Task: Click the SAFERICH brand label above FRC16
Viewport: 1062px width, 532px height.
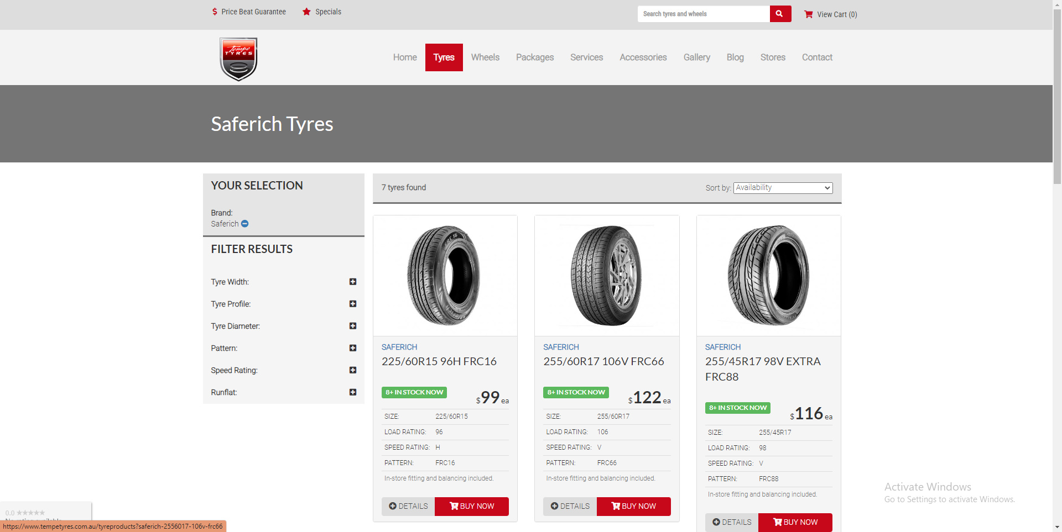Action: click(x=399, y=347)
